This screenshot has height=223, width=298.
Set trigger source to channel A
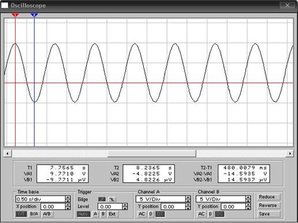click(95, 214)
